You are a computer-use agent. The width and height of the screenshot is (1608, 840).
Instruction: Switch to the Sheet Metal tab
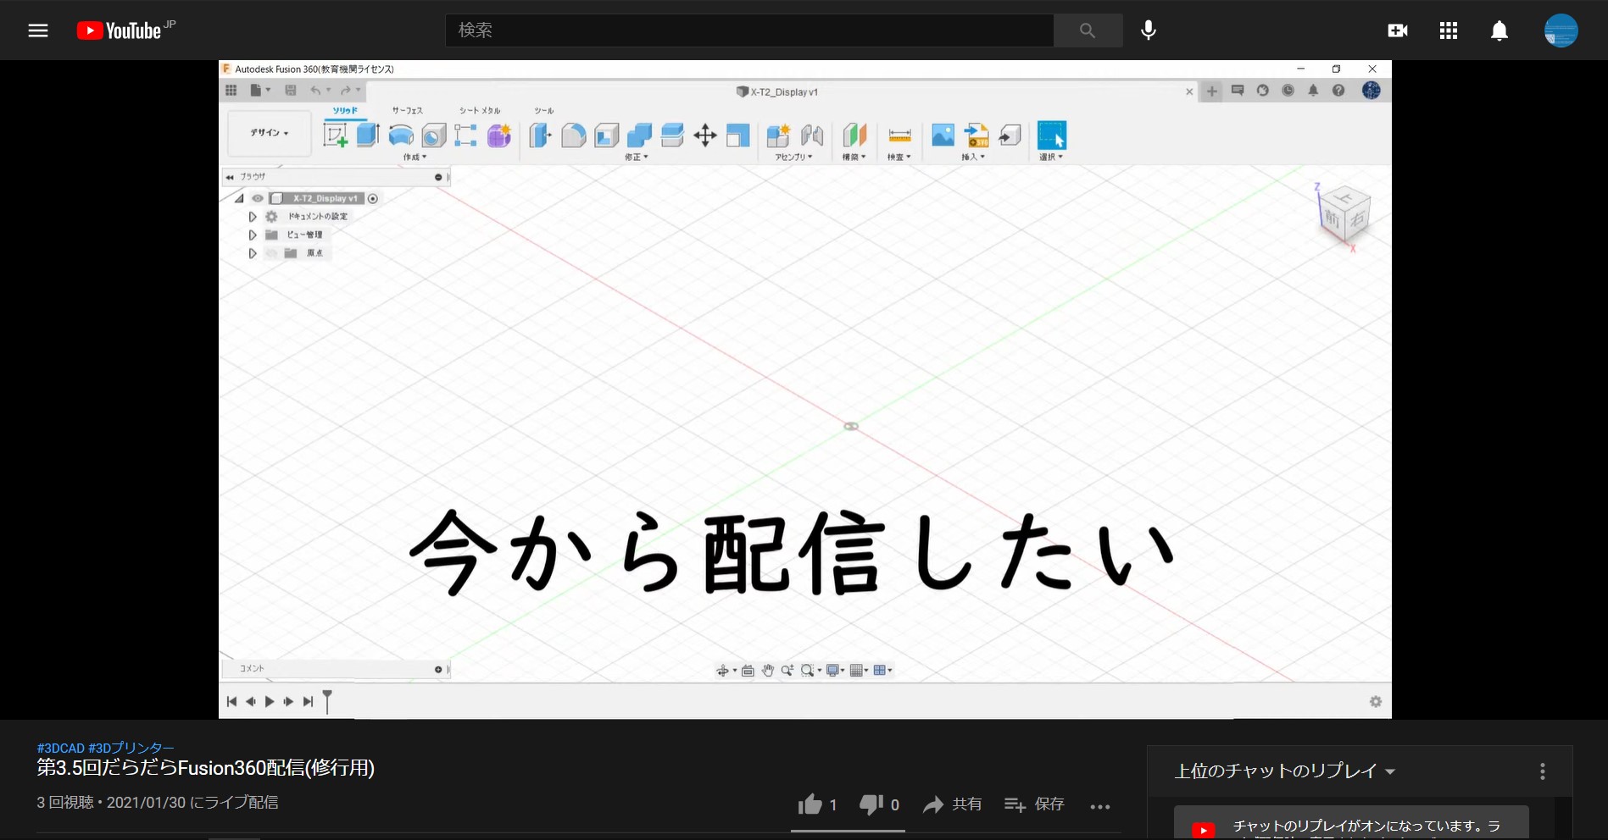tap(480, 111)
